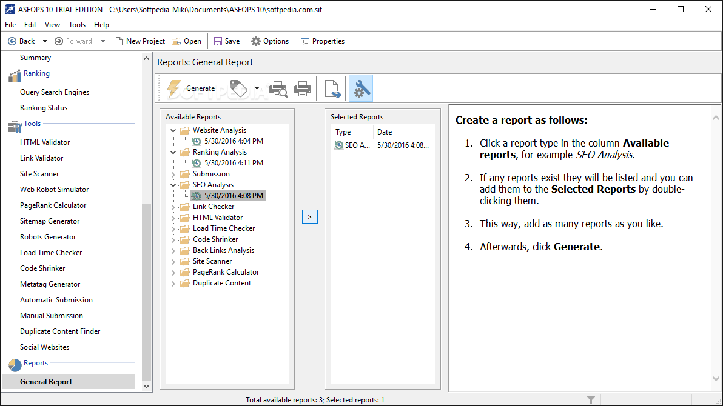The image size is (723, 406).
Task: Click the Forward arrow icon
Action: [59, 41]
